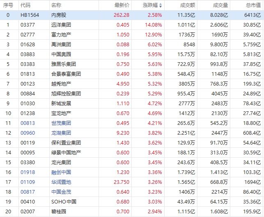The width and height of the screenshot is (264, 217).
Task: Open 中国金茂 stock link
Action: click(61, 192)
